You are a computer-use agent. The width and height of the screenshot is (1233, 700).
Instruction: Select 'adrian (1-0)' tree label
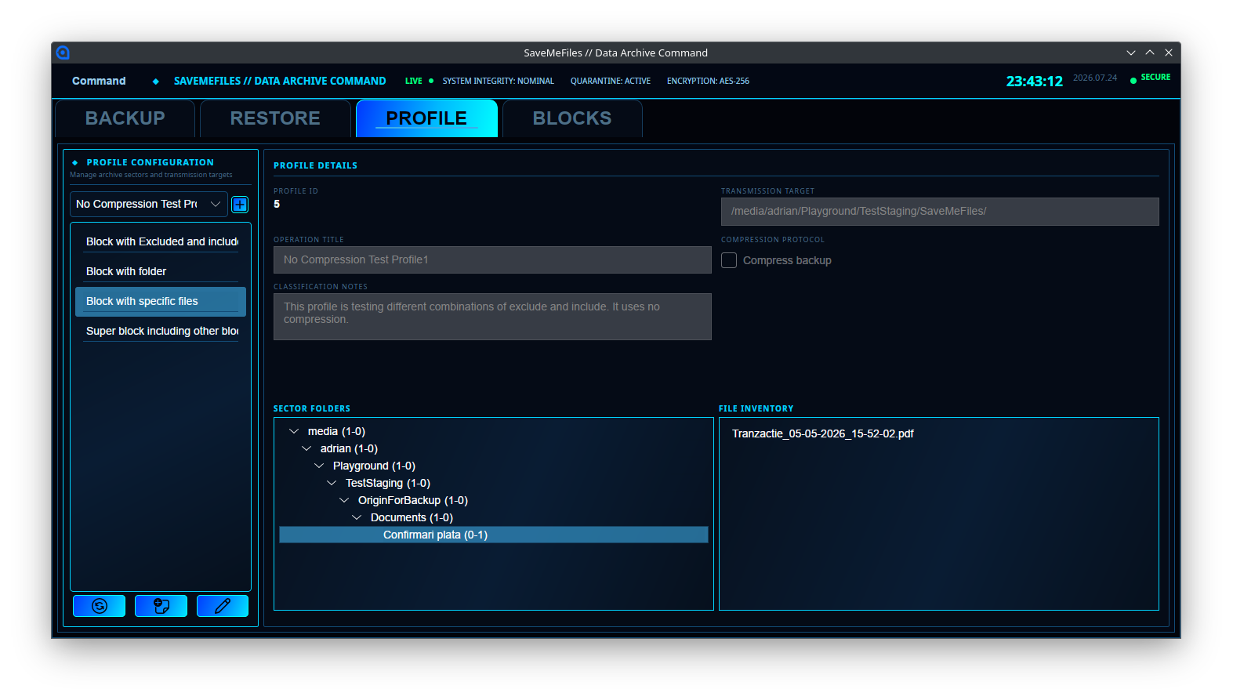point(349,448)
